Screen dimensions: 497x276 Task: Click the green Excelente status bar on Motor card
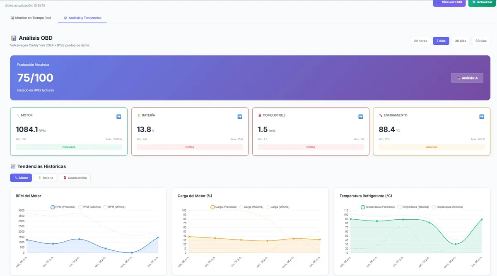(x=69, y=147)
